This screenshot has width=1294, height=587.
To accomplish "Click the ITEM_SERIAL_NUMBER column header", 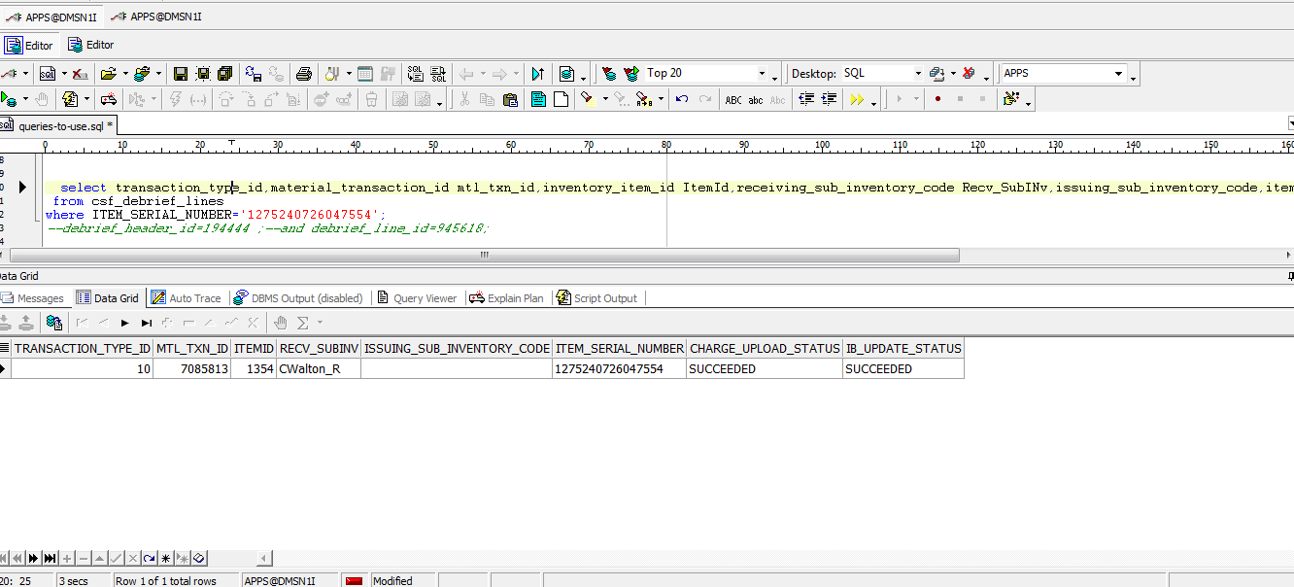I will [619, 348].
